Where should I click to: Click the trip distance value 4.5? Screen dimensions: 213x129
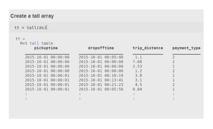click(138, 84)
